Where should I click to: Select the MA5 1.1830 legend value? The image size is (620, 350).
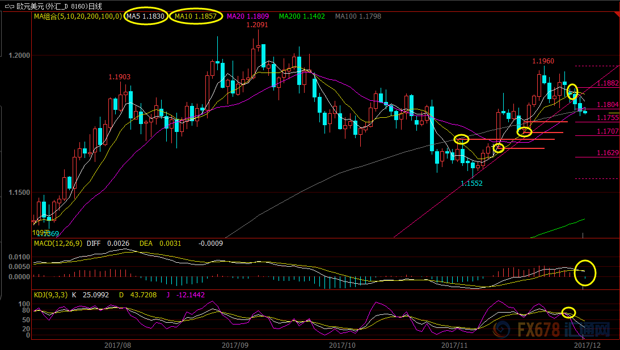click(x=146, y=16)
